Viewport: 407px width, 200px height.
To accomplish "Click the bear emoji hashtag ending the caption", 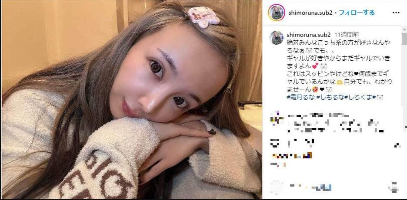I will point(378,98).
